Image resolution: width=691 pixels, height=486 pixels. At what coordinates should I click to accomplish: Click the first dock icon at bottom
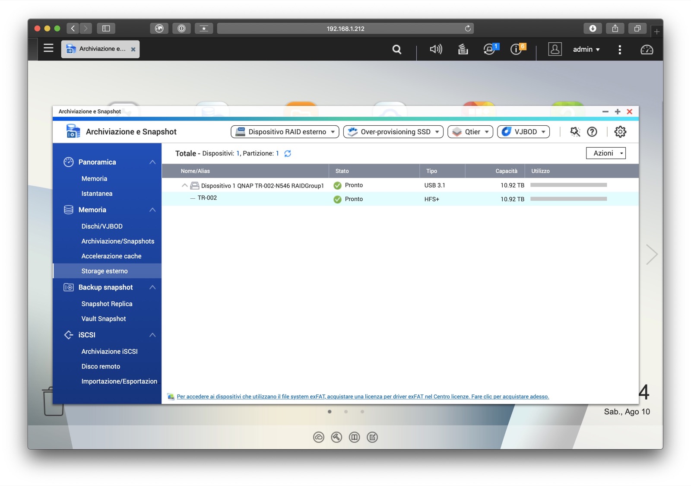click(319, 437)
